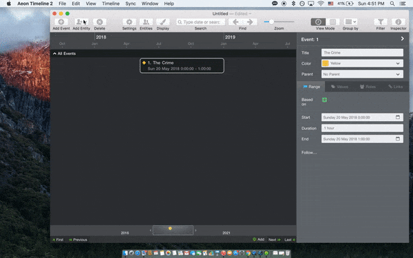Collapse inspector with the chevron arrow
413x258 pixels.
click(x=402, y=39)
